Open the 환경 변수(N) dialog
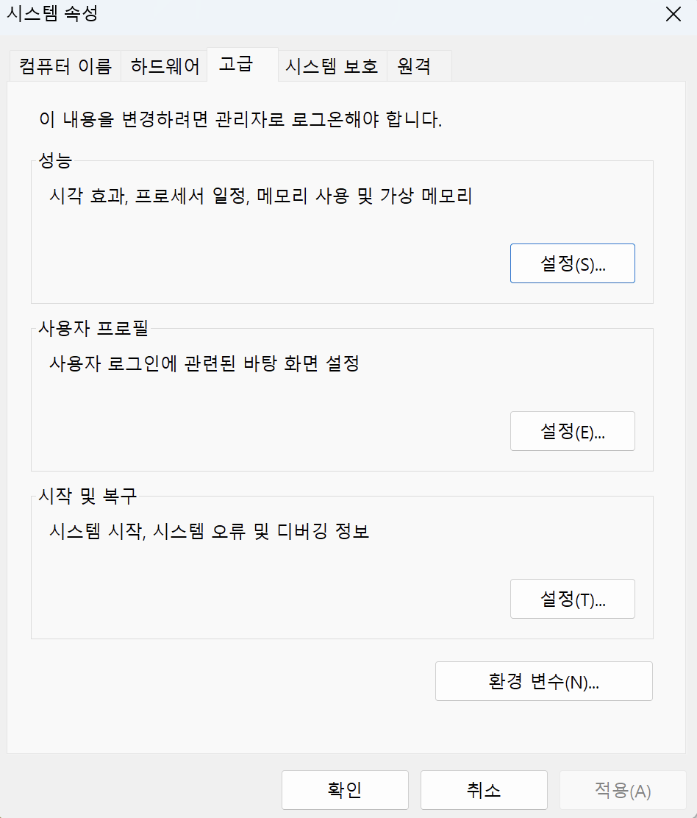Screen dimensions: 697x818 point(543,681)
